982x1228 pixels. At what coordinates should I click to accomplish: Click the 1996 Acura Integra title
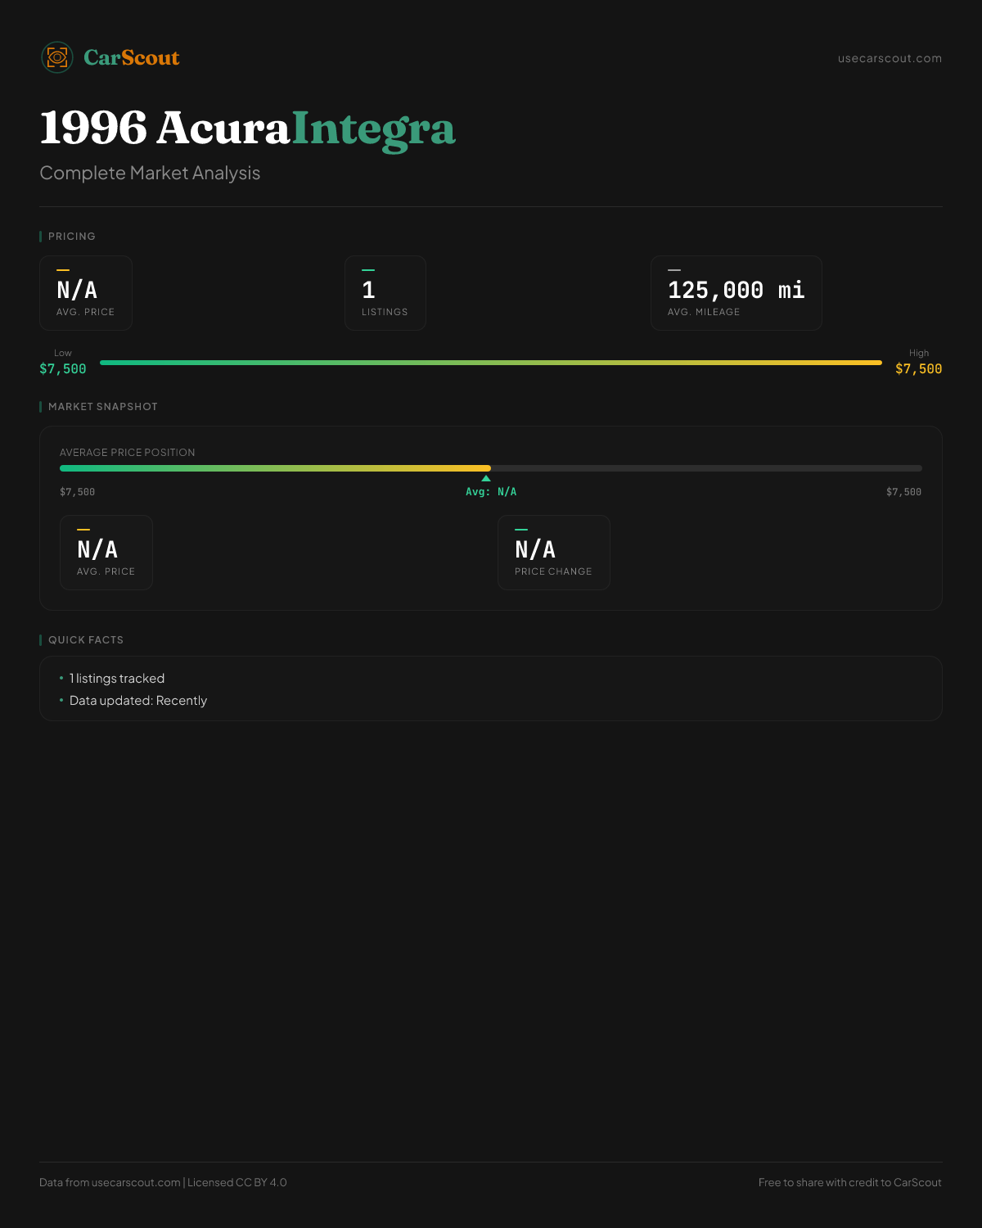click(247, 129)
